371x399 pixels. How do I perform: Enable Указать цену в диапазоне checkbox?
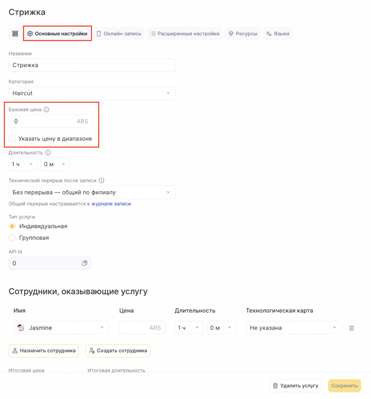(x=12, y=138)
